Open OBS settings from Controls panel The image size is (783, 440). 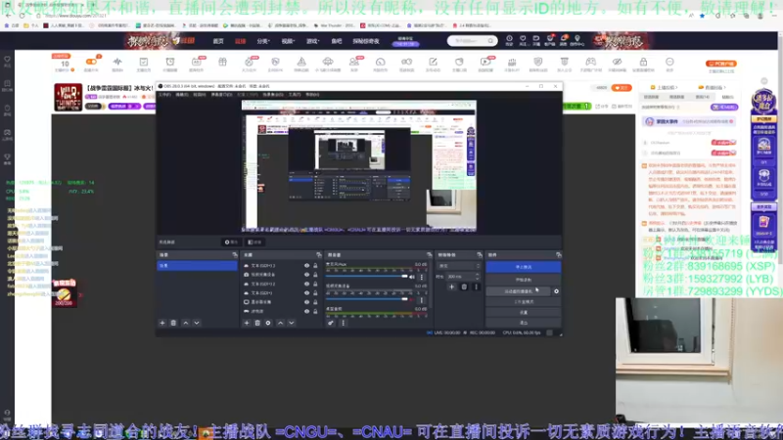(524, 312)
